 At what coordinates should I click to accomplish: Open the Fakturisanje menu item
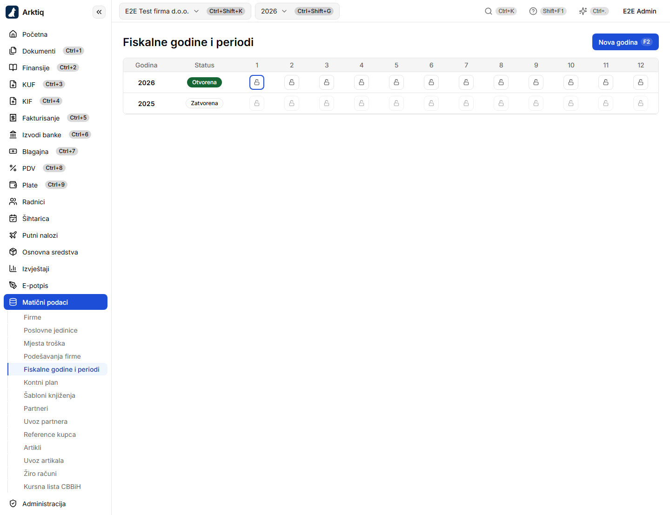click(x=55, y=118)
